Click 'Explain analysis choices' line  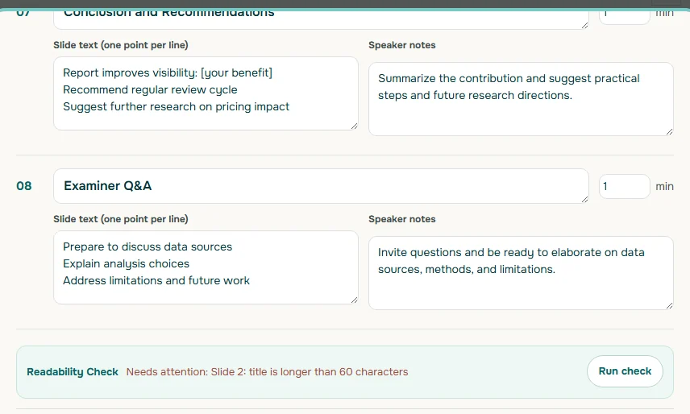click(x=126, y=263)
